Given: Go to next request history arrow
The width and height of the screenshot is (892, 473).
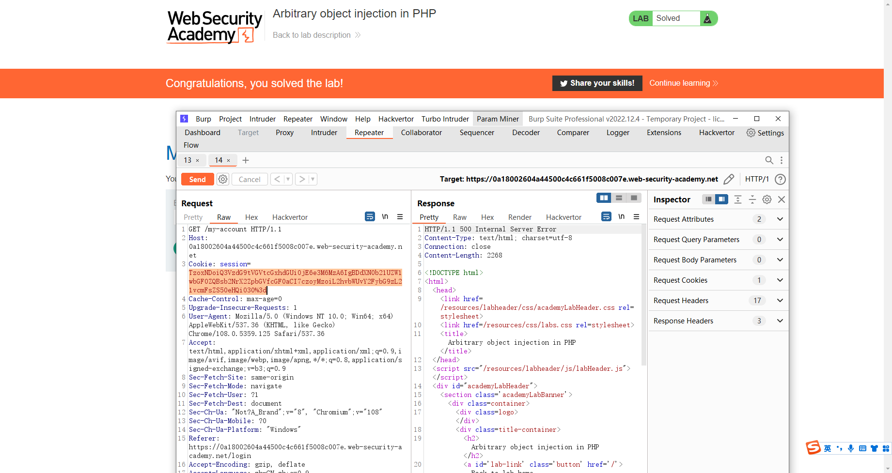Looking at the screenshot, I should (x=302, y=179).
